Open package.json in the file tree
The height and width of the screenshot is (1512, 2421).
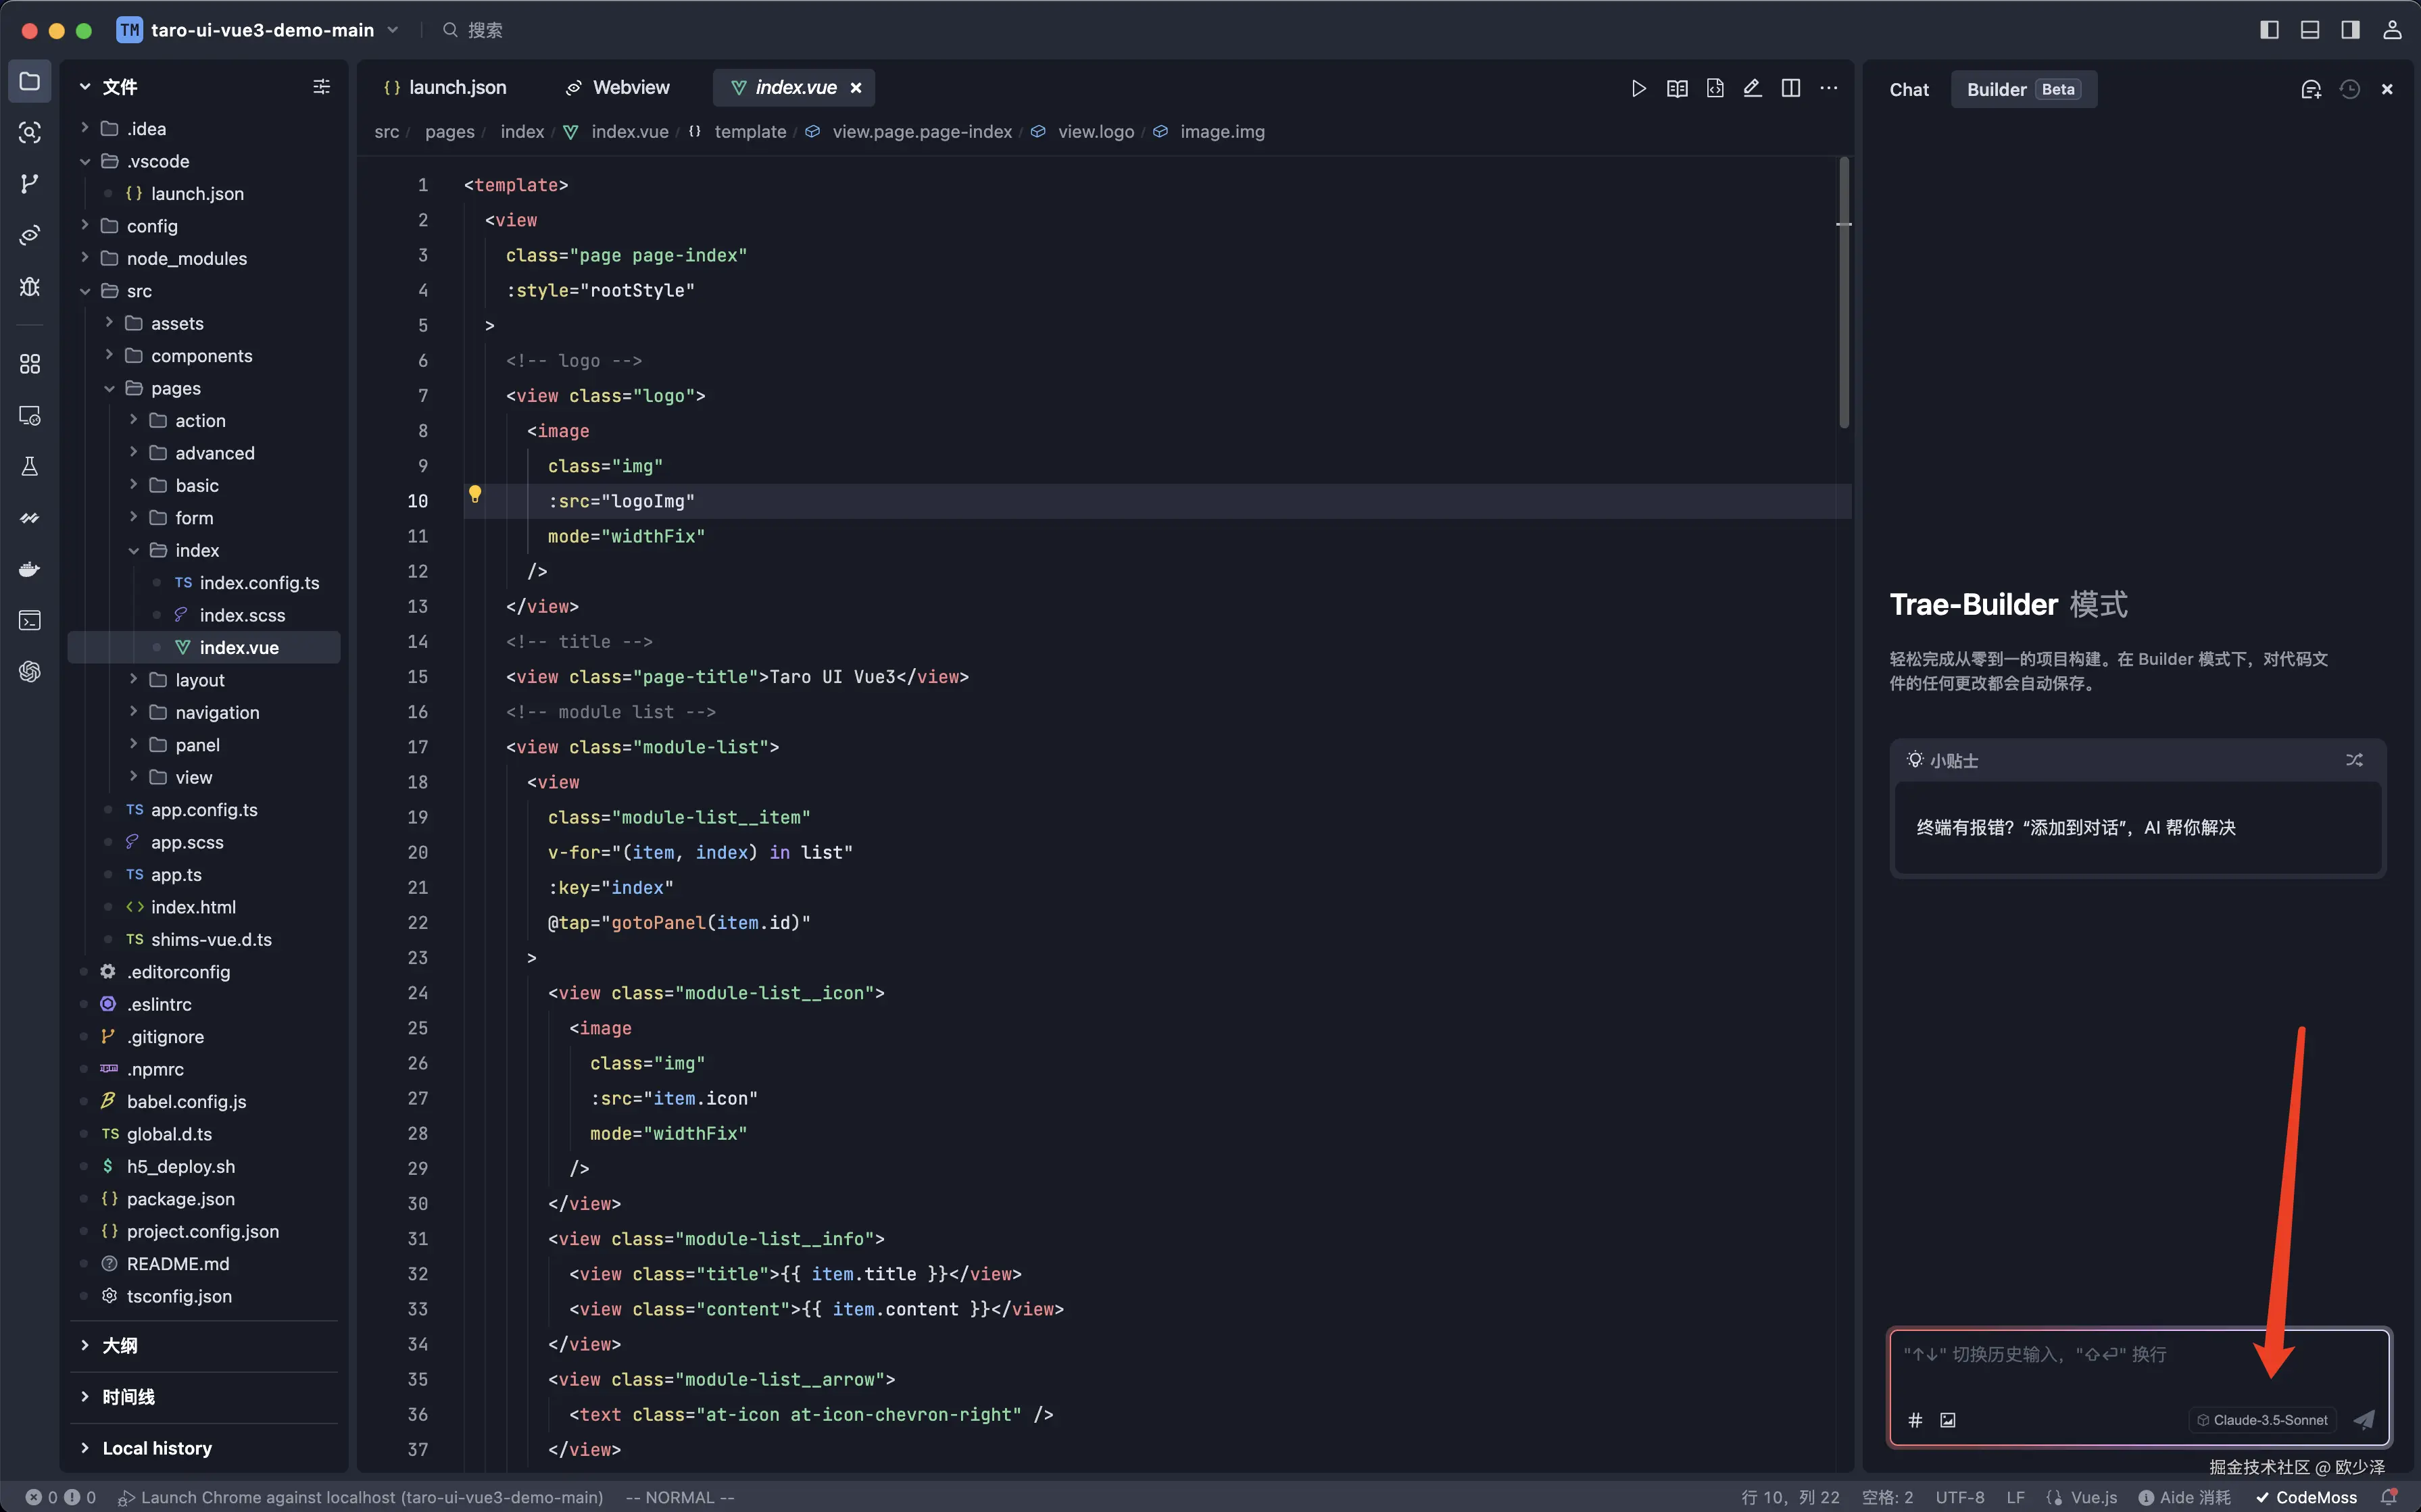180,1199
